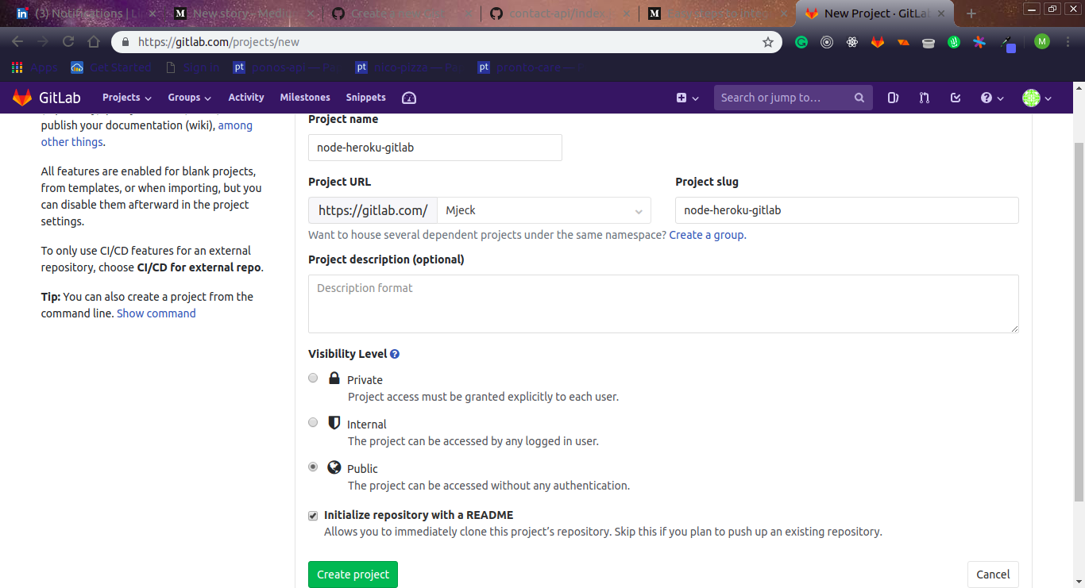Open your assigned issues list
Viewport: 1085px width, 588px height.
point(893,98)
